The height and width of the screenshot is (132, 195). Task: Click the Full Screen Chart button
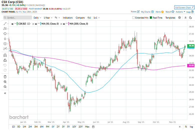coord(184,8)
